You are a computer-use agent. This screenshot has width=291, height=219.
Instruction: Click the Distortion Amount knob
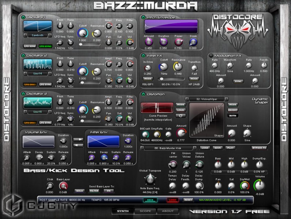tap(181, 133)
